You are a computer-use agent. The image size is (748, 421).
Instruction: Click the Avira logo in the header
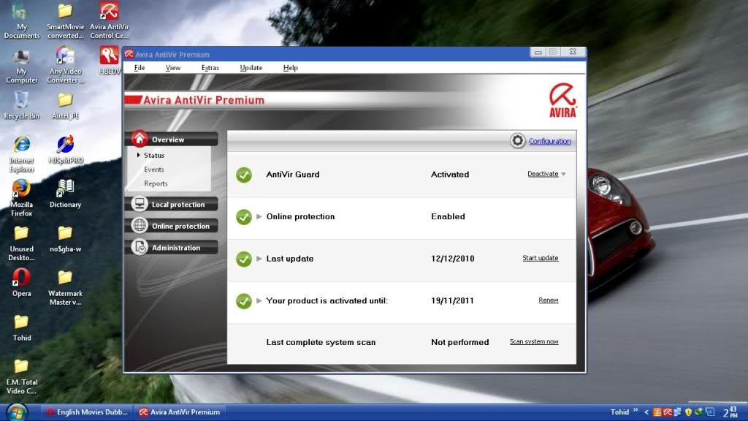click(562, 99)
